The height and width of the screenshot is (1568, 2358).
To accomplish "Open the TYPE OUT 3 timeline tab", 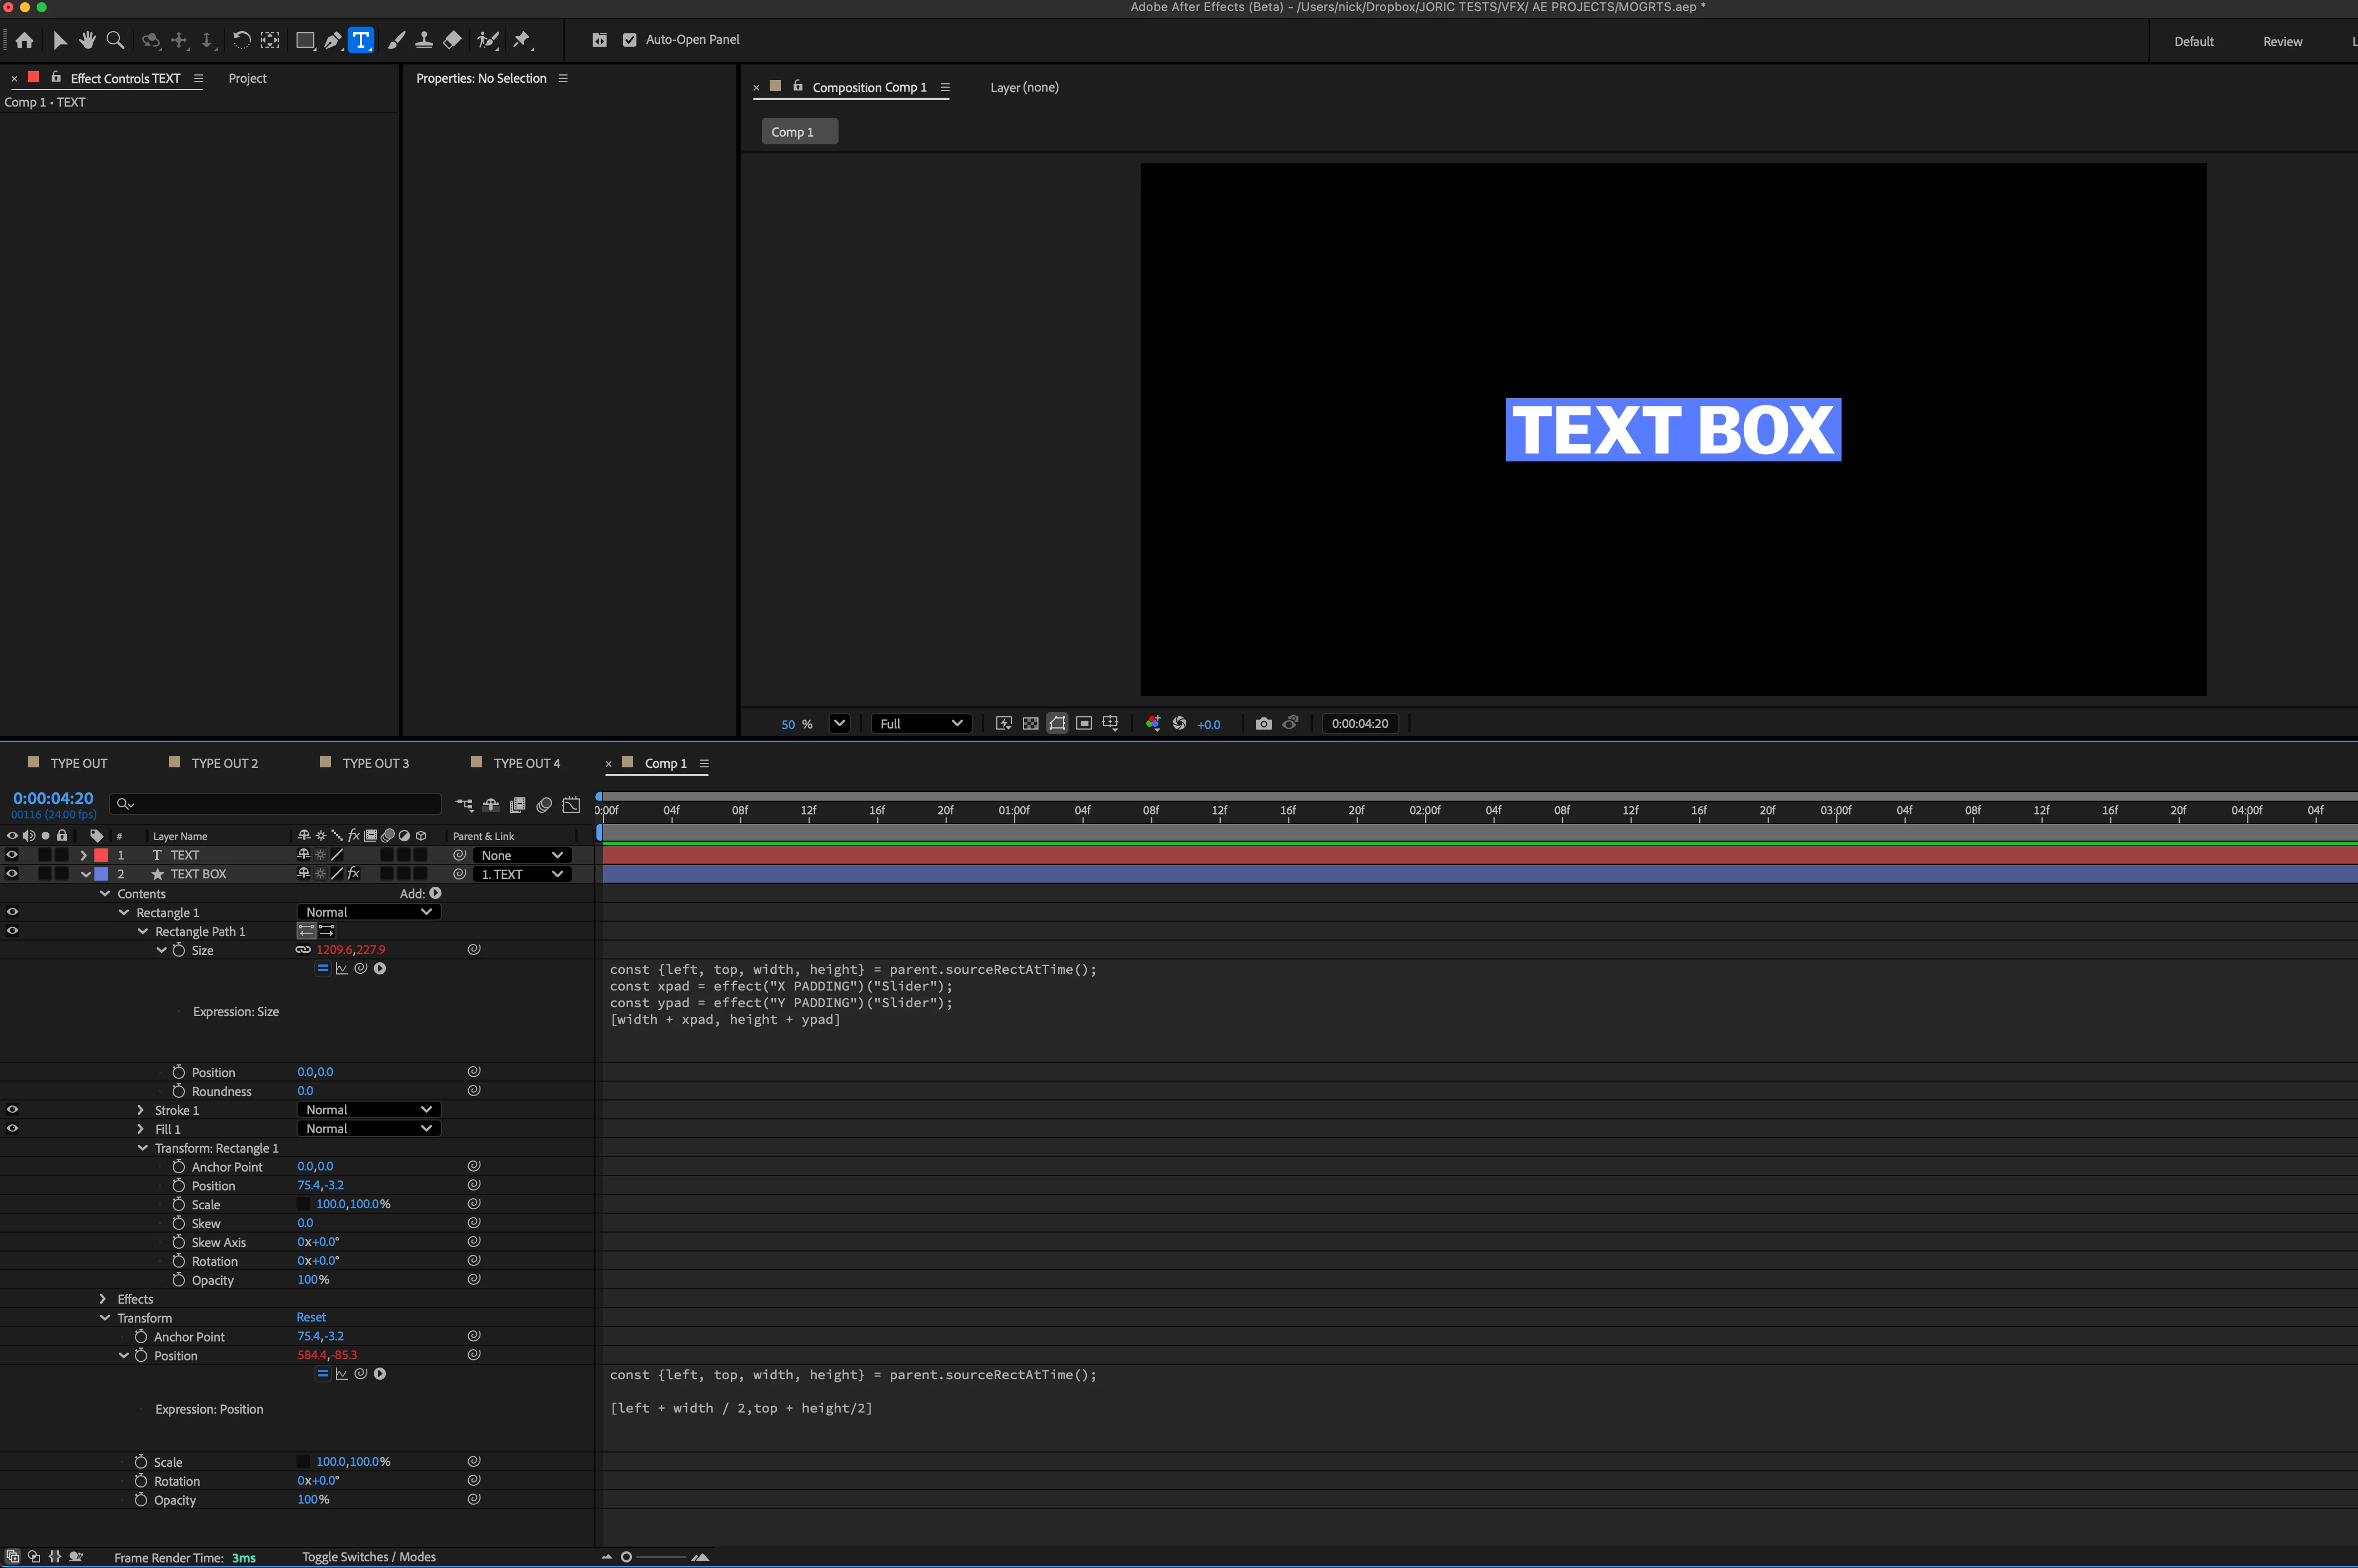I will [x=375, y=763].
